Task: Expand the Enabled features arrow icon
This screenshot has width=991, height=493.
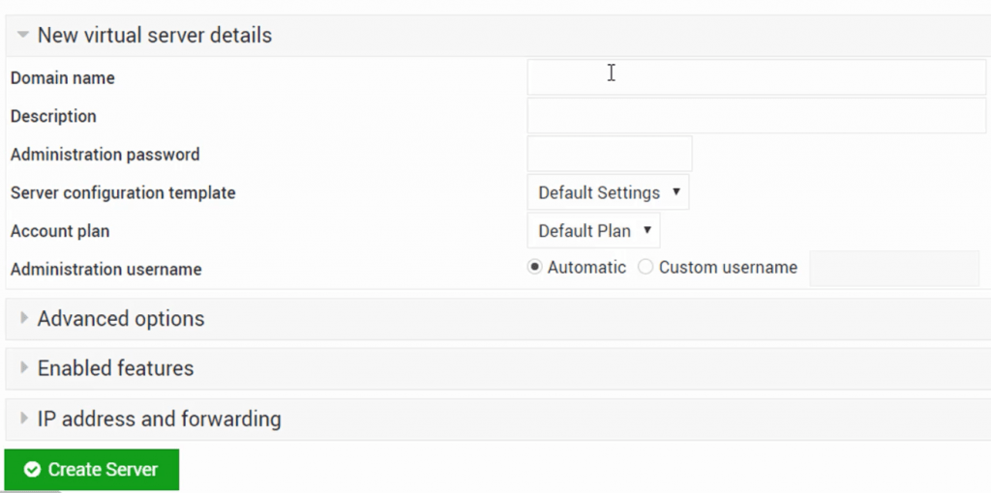Action: (x=24, y=368)
